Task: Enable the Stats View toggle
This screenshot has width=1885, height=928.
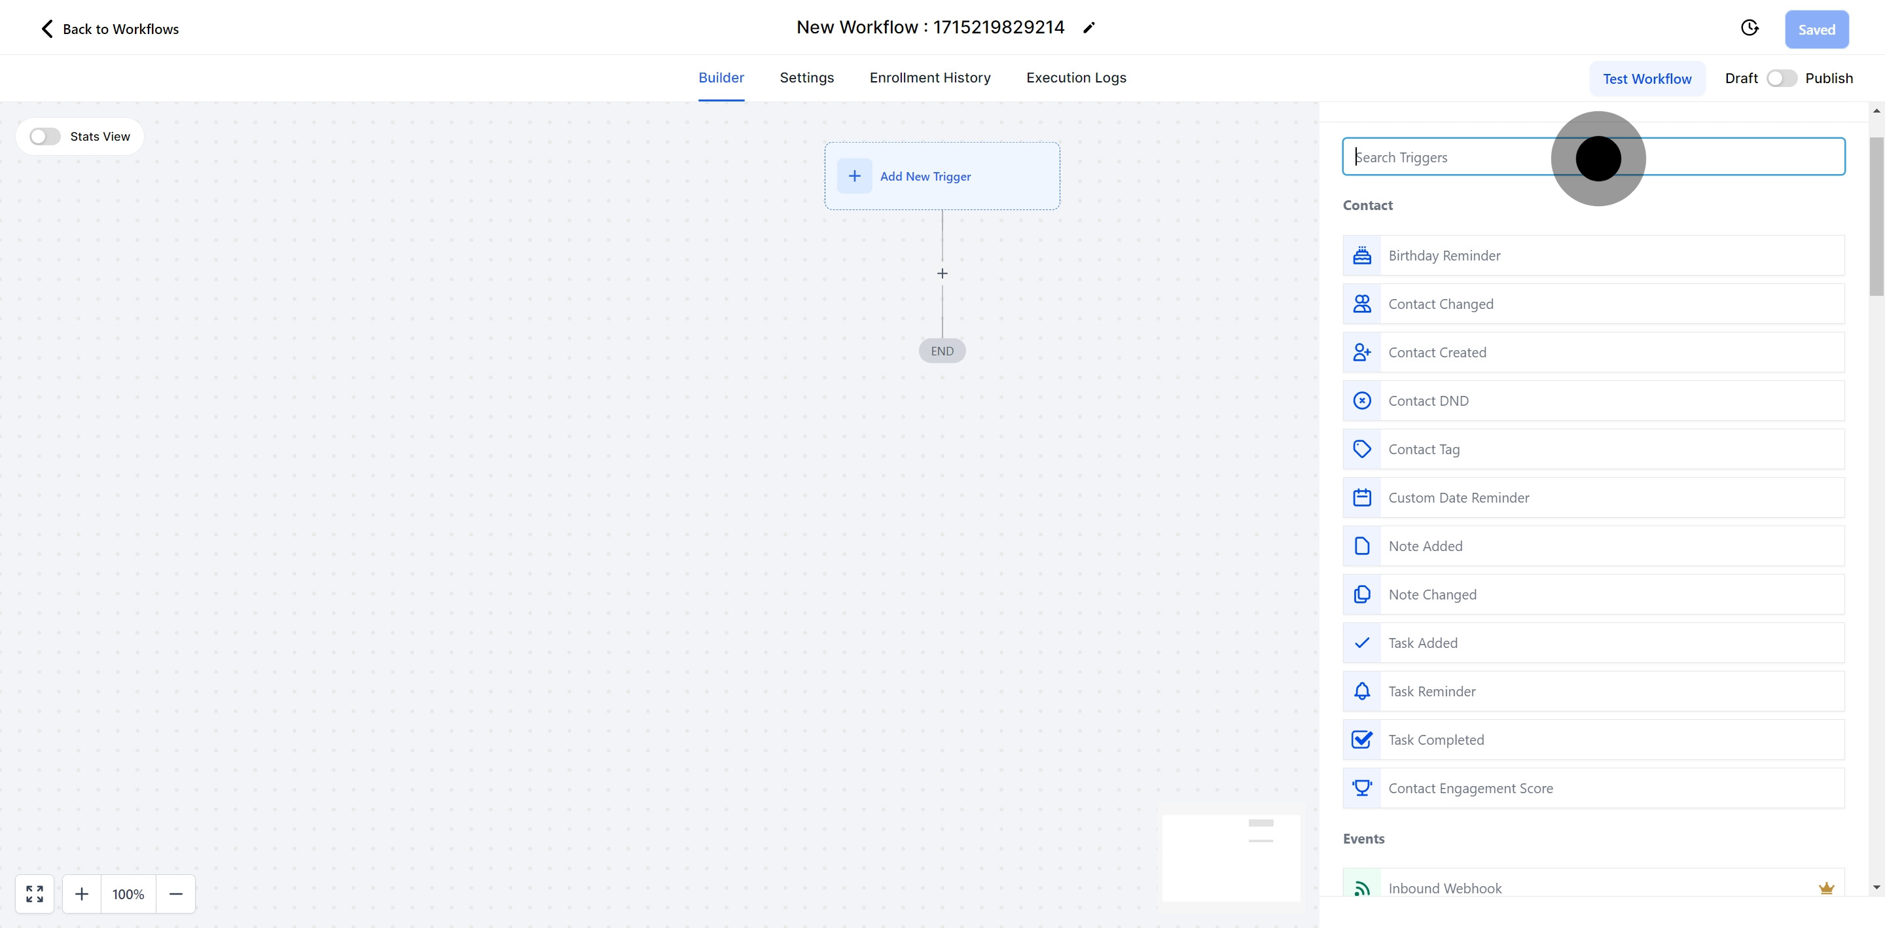Action: 45,137
